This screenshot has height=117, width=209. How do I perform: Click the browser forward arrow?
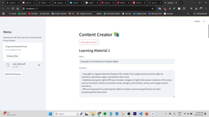coord(8,9)
